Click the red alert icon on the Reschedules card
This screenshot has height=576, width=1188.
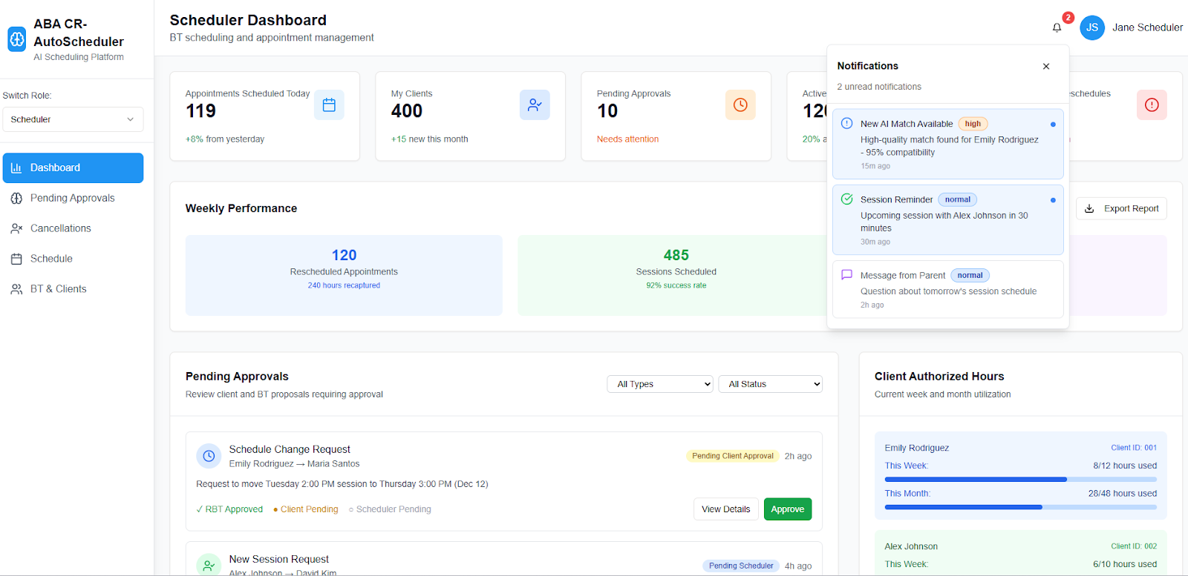point(1152,105)
